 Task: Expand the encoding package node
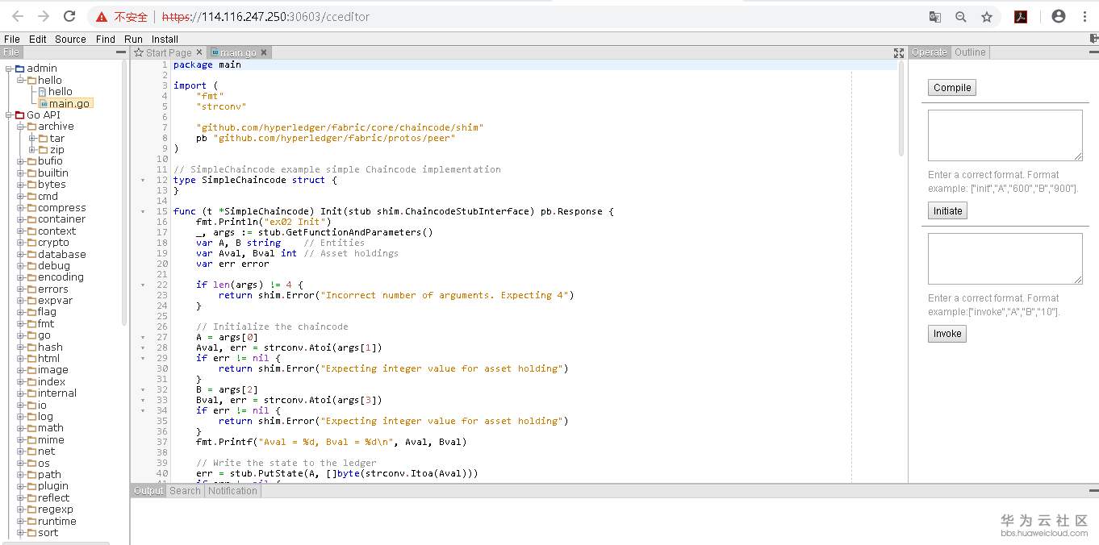coord(21,277)
